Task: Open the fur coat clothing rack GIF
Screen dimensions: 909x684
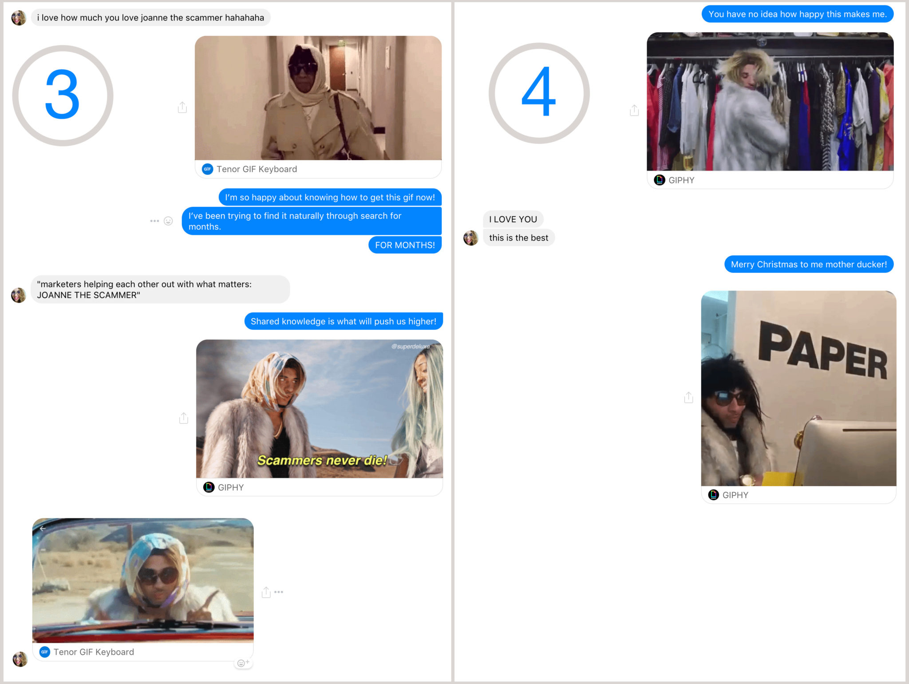Action: pyautogui.click(x=770, y=101)
